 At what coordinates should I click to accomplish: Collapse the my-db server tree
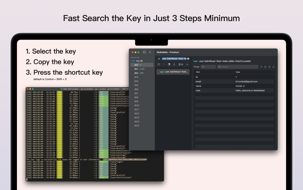click(131, 61)
